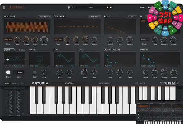Favorite the preset with heart icon

pyautogui.click(x=73, y=8)
